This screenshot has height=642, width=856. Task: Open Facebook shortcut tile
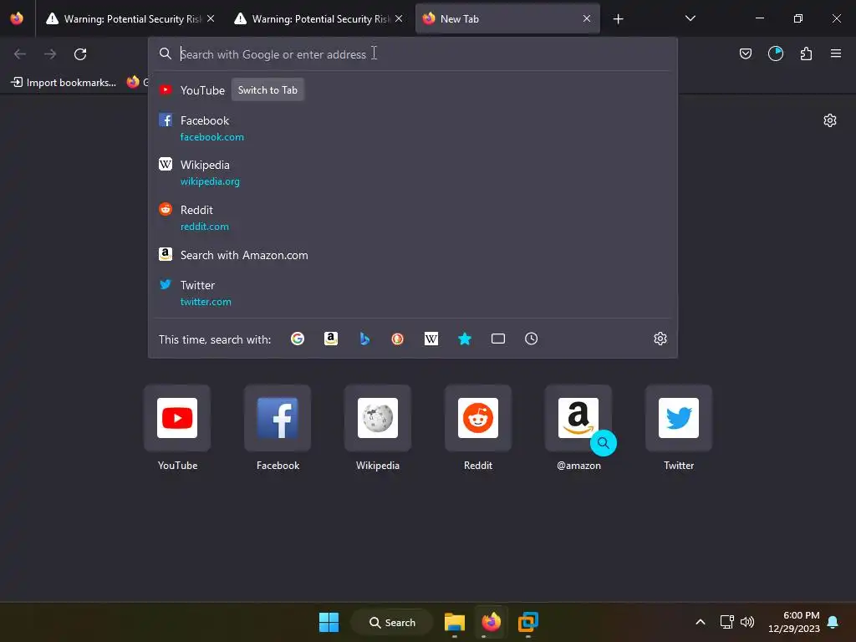coord(278,418)
